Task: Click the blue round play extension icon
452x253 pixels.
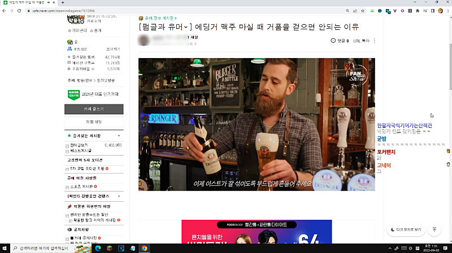Action: click(380, 11)
